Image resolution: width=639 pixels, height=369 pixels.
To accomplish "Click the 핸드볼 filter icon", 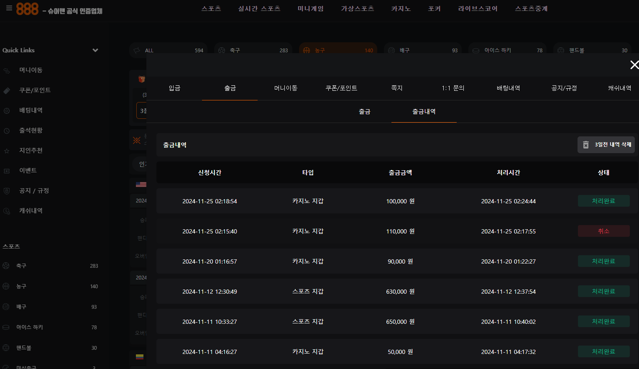I will click(x=561, y=50).
